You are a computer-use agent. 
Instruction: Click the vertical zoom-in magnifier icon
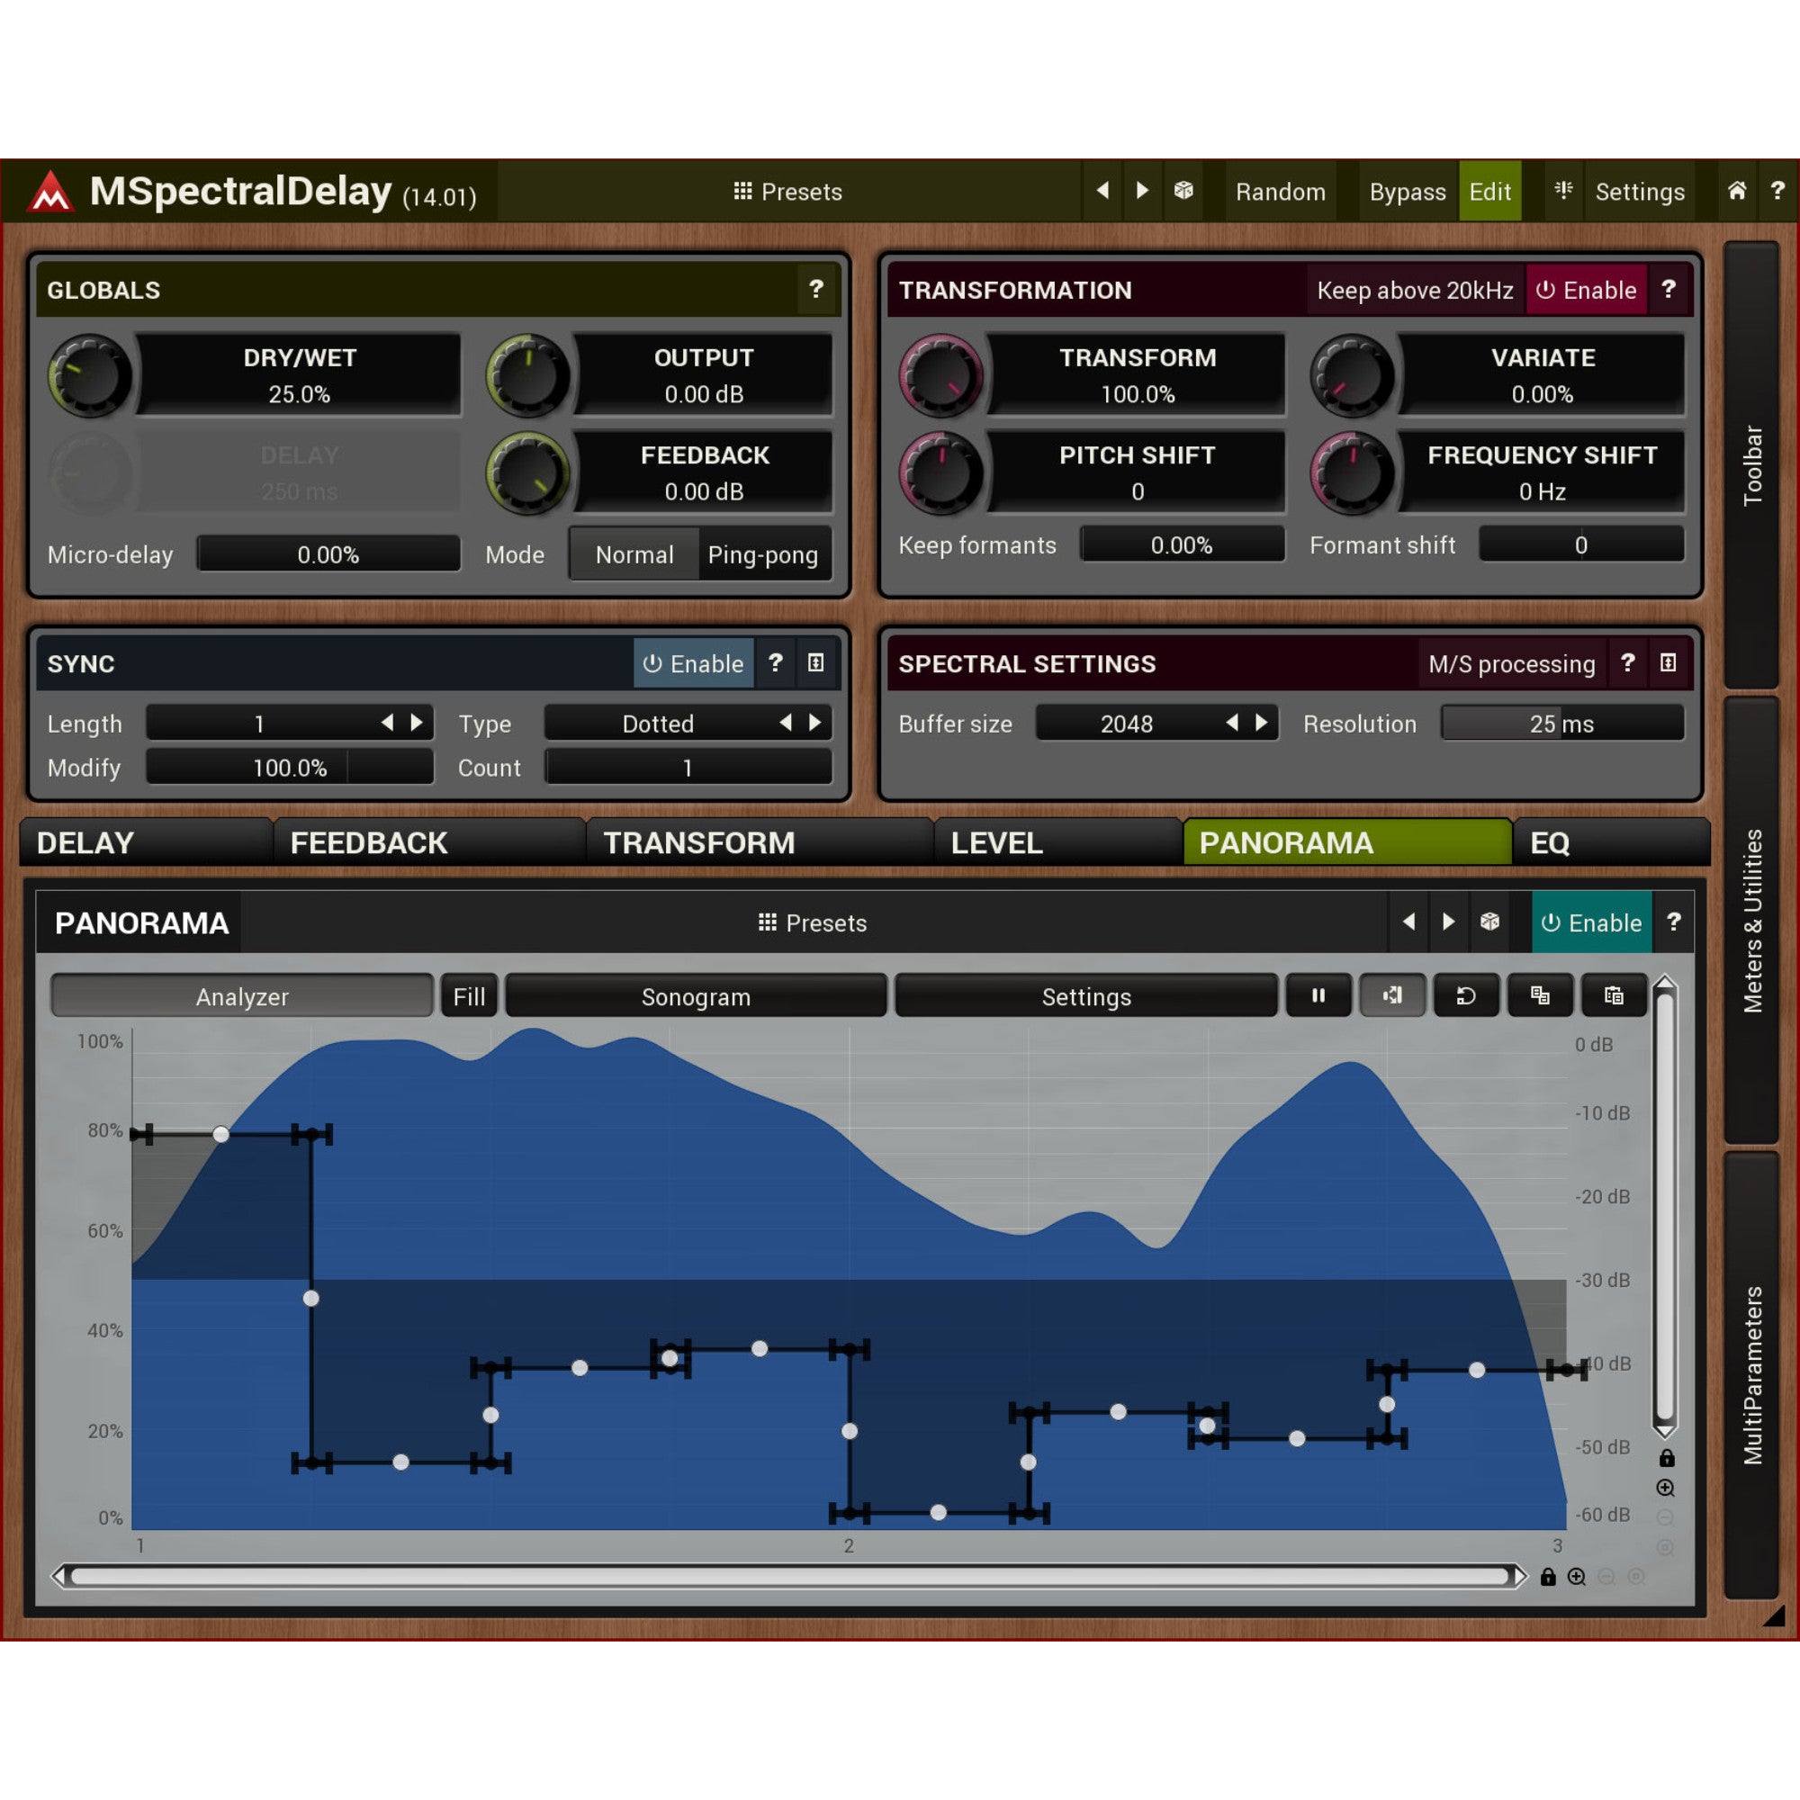point(1666,1488)
